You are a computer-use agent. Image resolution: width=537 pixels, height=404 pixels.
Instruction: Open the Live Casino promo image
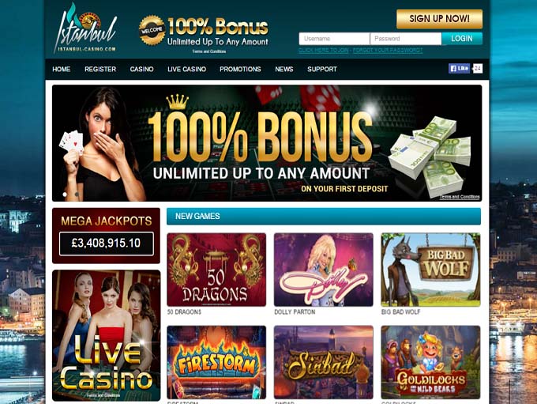click(106, 335)
